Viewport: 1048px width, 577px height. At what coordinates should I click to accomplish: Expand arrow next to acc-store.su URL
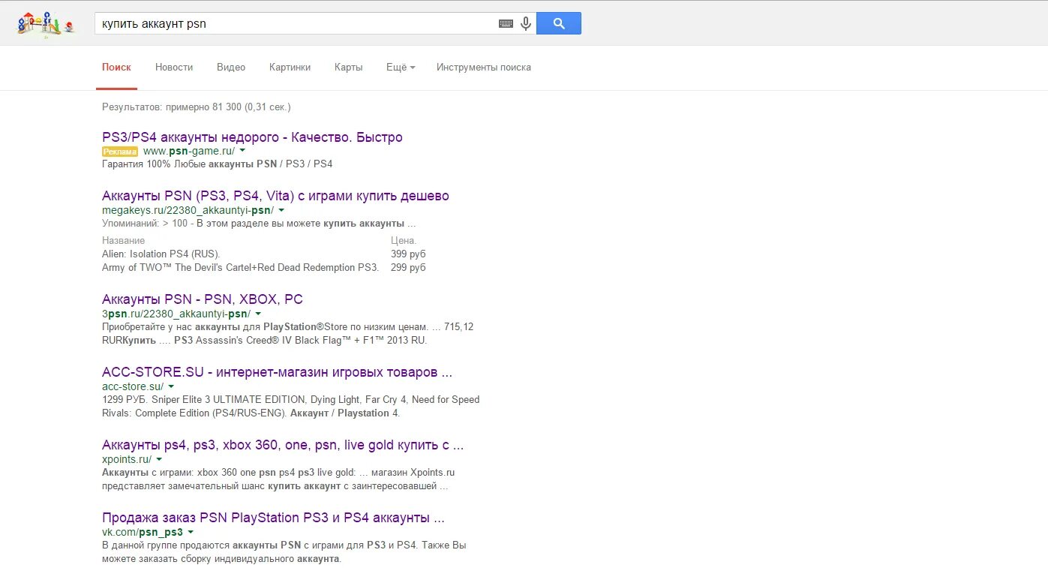click(x=171, y=386)
